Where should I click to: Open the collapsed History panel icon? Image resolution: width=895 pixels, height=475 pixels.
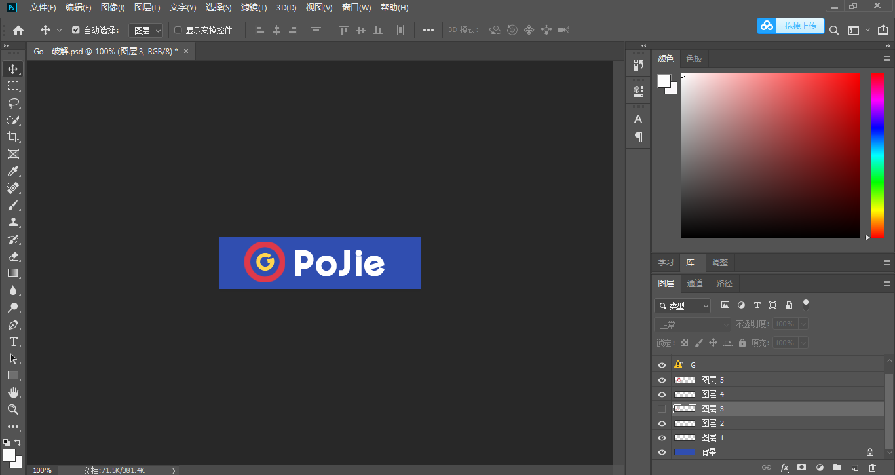638,65
